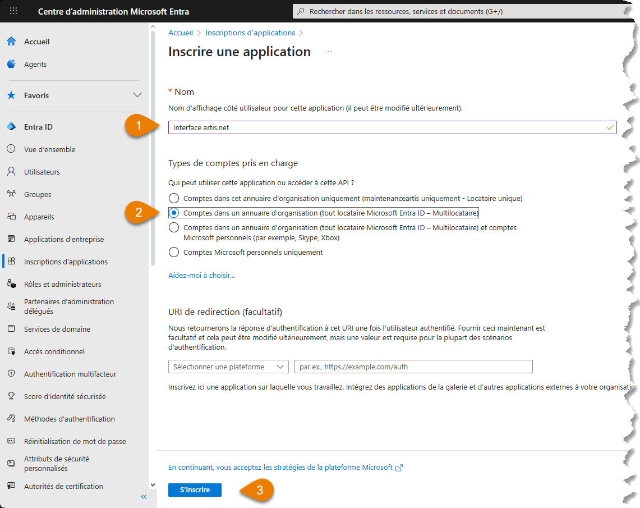640x508 pixels.
Task: Click the S'inscrire button
Action: pos(195,490)
